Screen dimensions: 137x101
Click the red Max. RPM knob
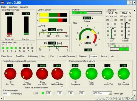pos(42,74)
